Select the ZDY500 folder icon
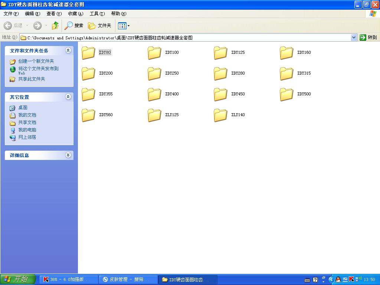Screen dimensions: 380x285 tap(286, 94)
